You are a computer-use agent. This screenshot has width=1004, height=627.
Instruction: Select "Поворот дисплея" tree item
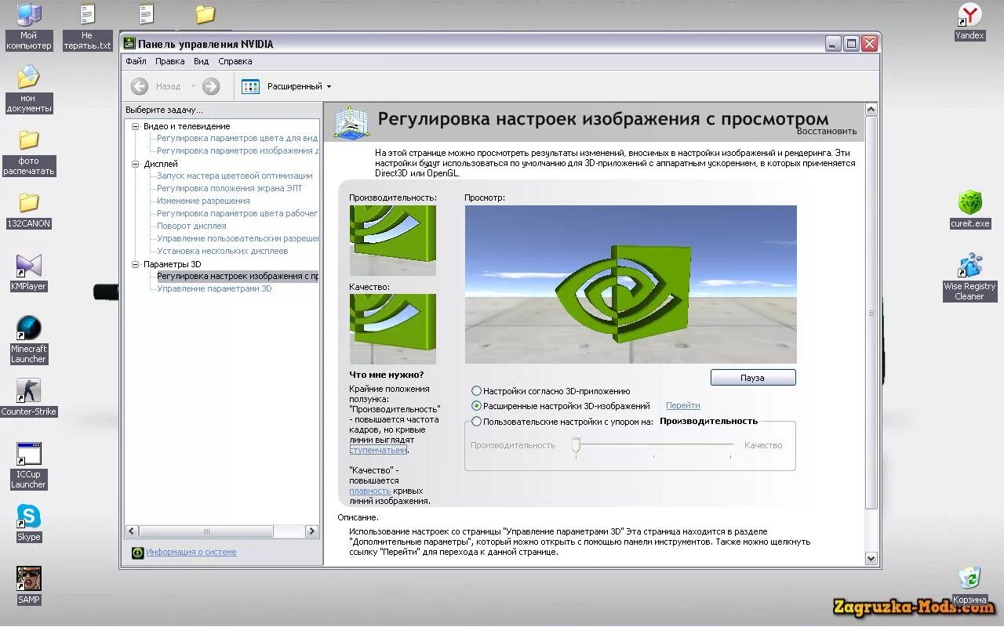191,227
